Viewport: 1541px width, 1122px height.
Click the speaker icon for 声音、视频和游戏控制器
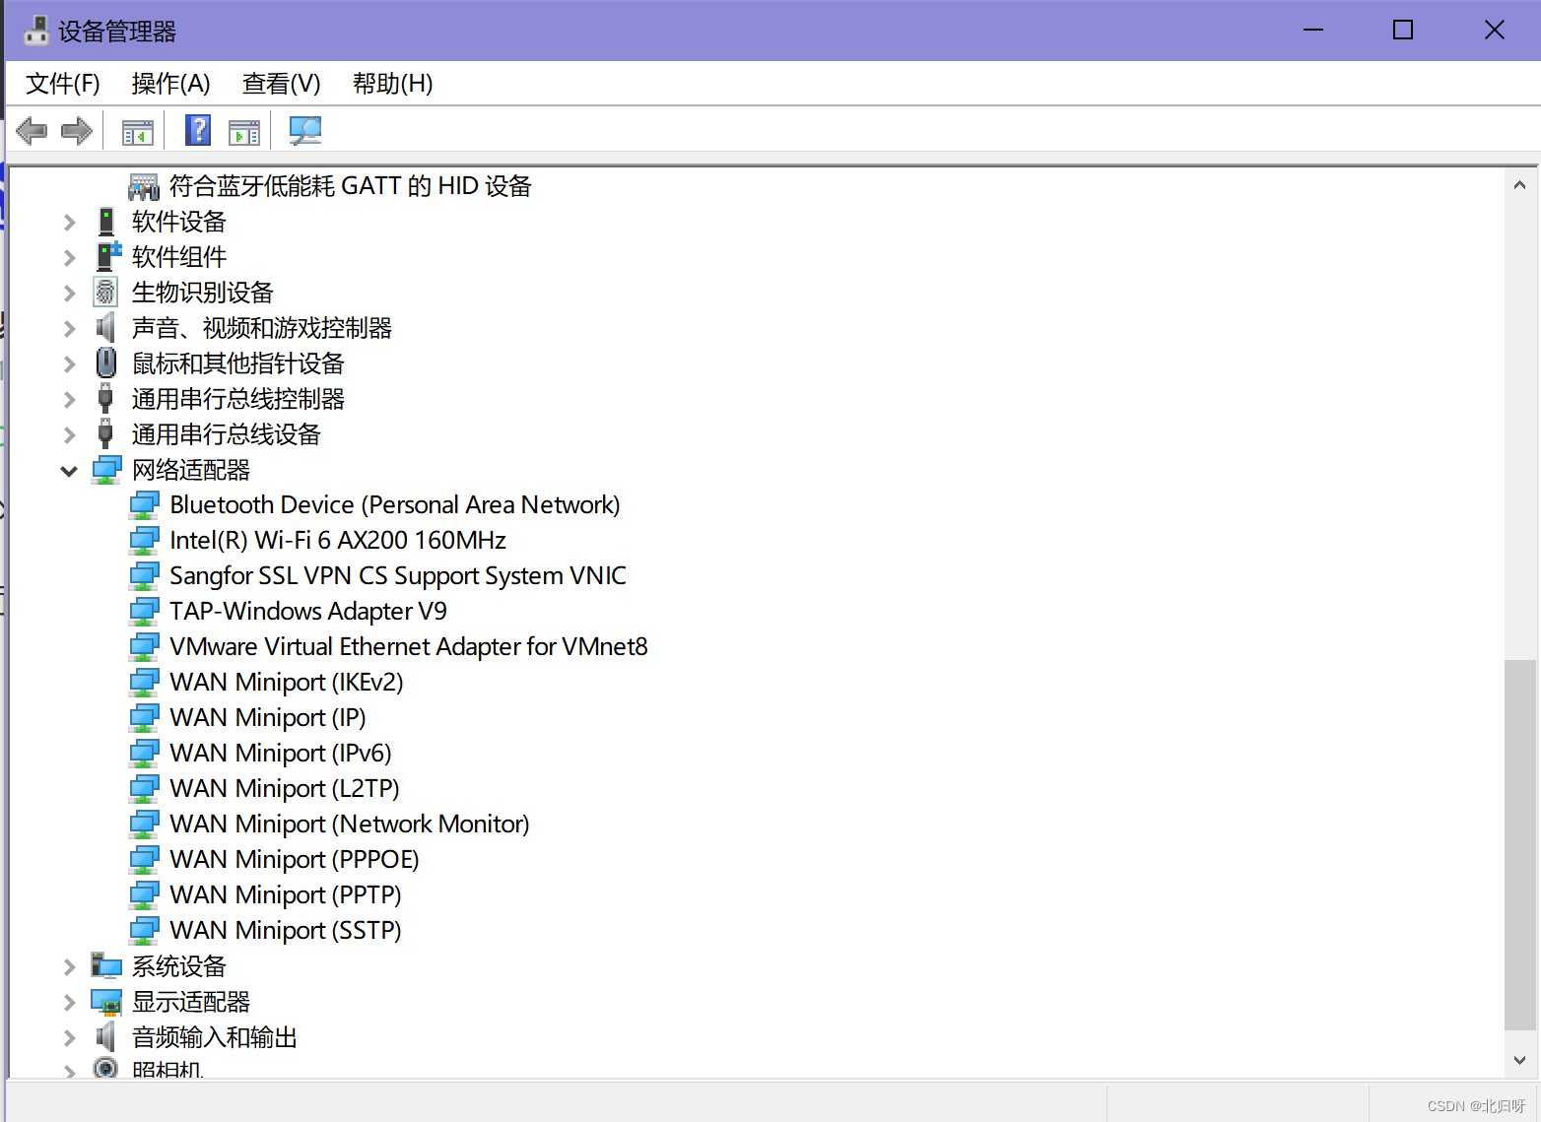tap(105, 327)
